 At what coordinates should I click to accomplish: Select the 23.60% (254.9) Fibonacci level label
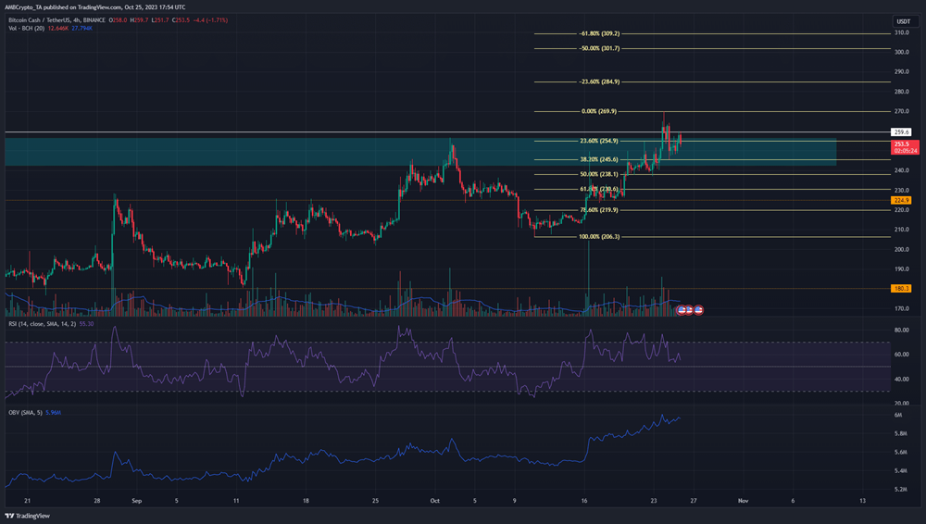click(599, 141)
